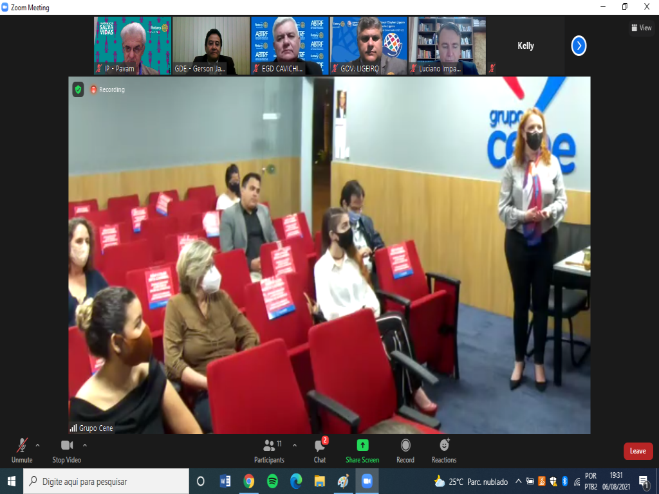The image size is (659, 494).
Task: Select the IP - Pavam video thumbnail
Action: click(133, 45)
